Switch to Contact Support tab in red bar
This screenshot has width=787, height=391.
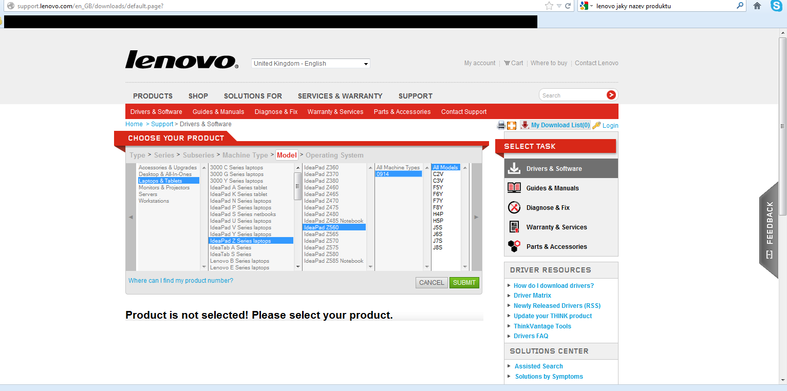click(x=464, y=112)
